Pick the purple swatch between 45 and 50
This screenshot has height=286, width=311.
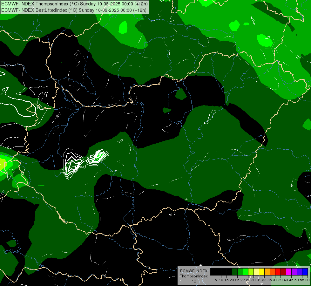point(294,272)
